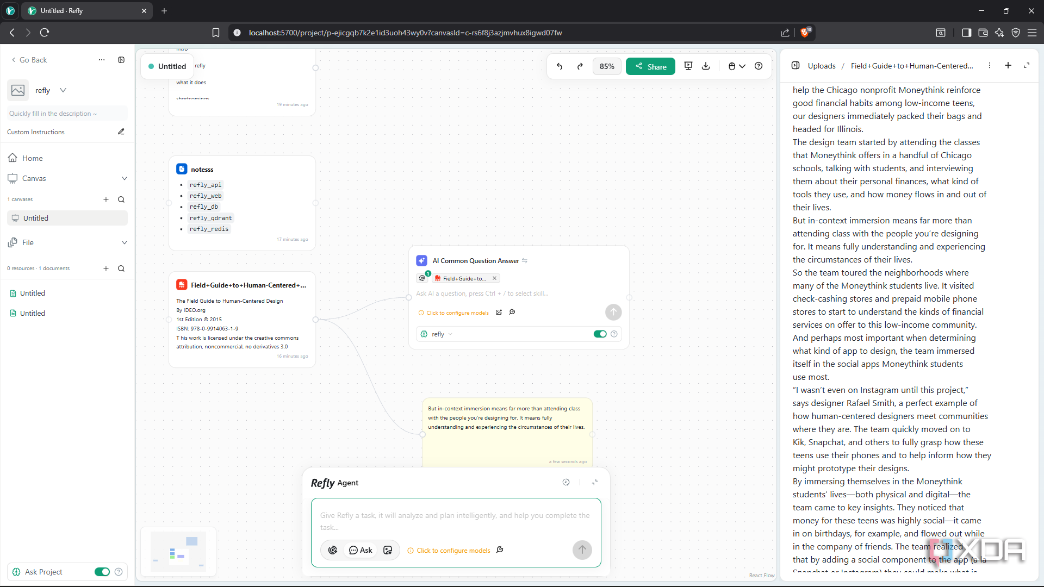Collapse the Canvas section chevron

coord(125,178)
